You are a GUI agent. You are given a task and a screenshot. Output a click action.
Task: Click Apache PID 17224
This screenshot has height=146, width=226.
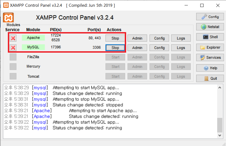[56, 35]
